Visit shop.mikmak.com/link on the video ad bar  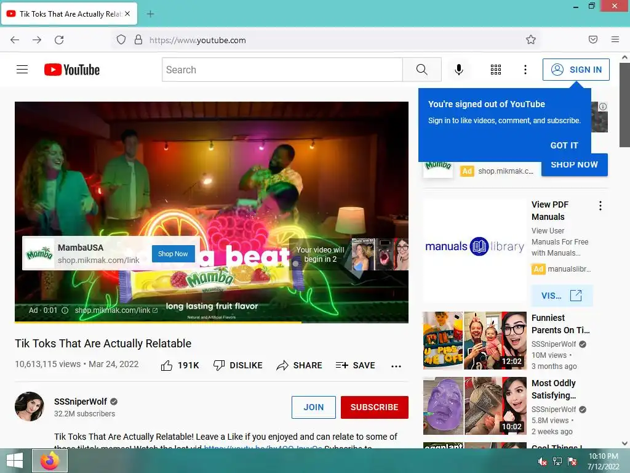[x=116, y=310]
